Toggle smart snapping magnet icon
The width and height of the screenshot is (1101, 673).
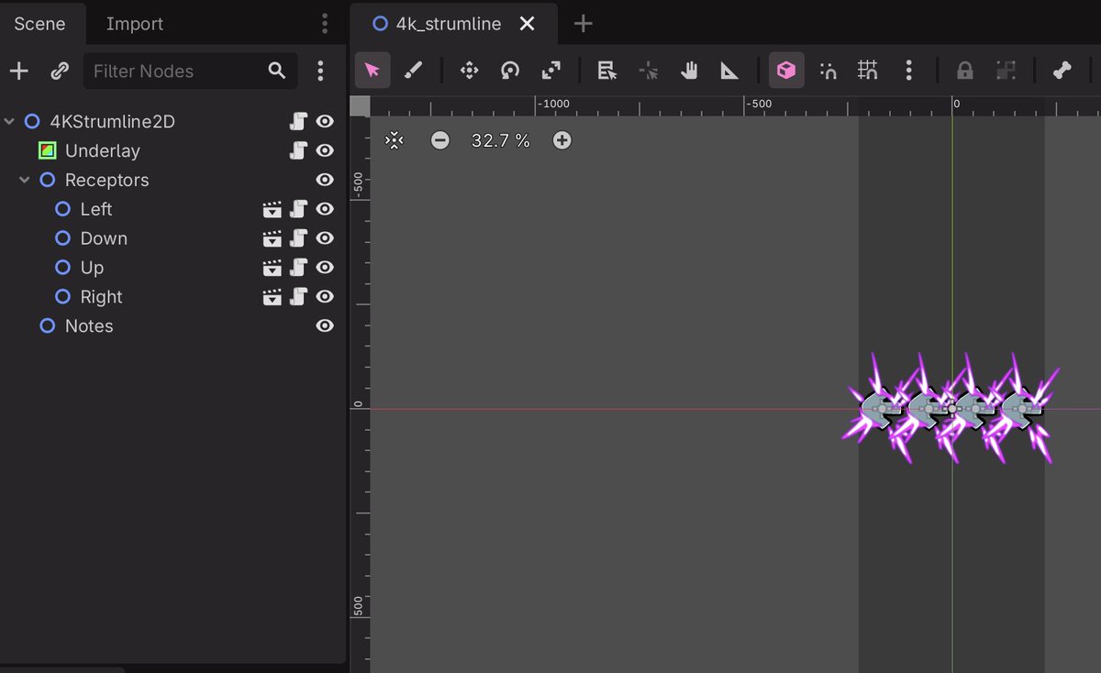pos(828,71)
